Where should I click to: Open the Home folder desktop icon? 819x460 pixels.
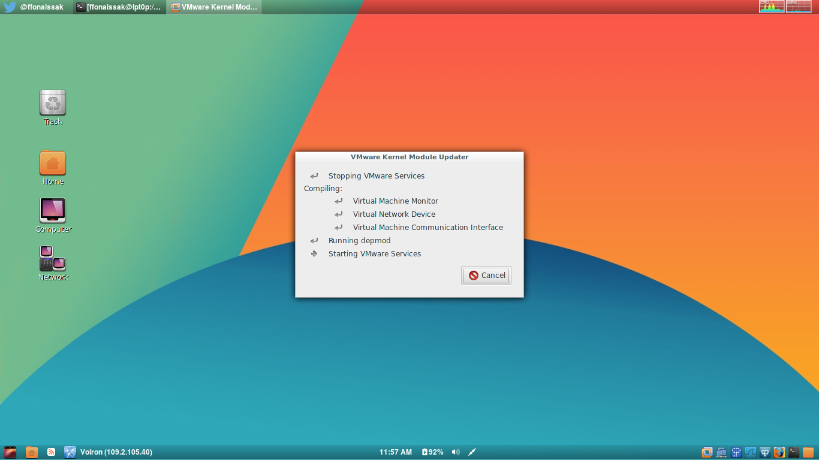[53, 168]
